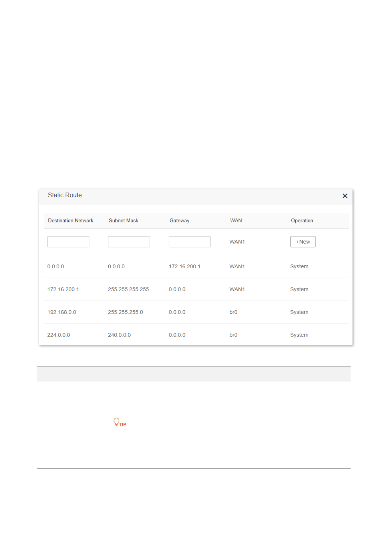Focus the Subnet Mask input field

[x=129, y=242]
